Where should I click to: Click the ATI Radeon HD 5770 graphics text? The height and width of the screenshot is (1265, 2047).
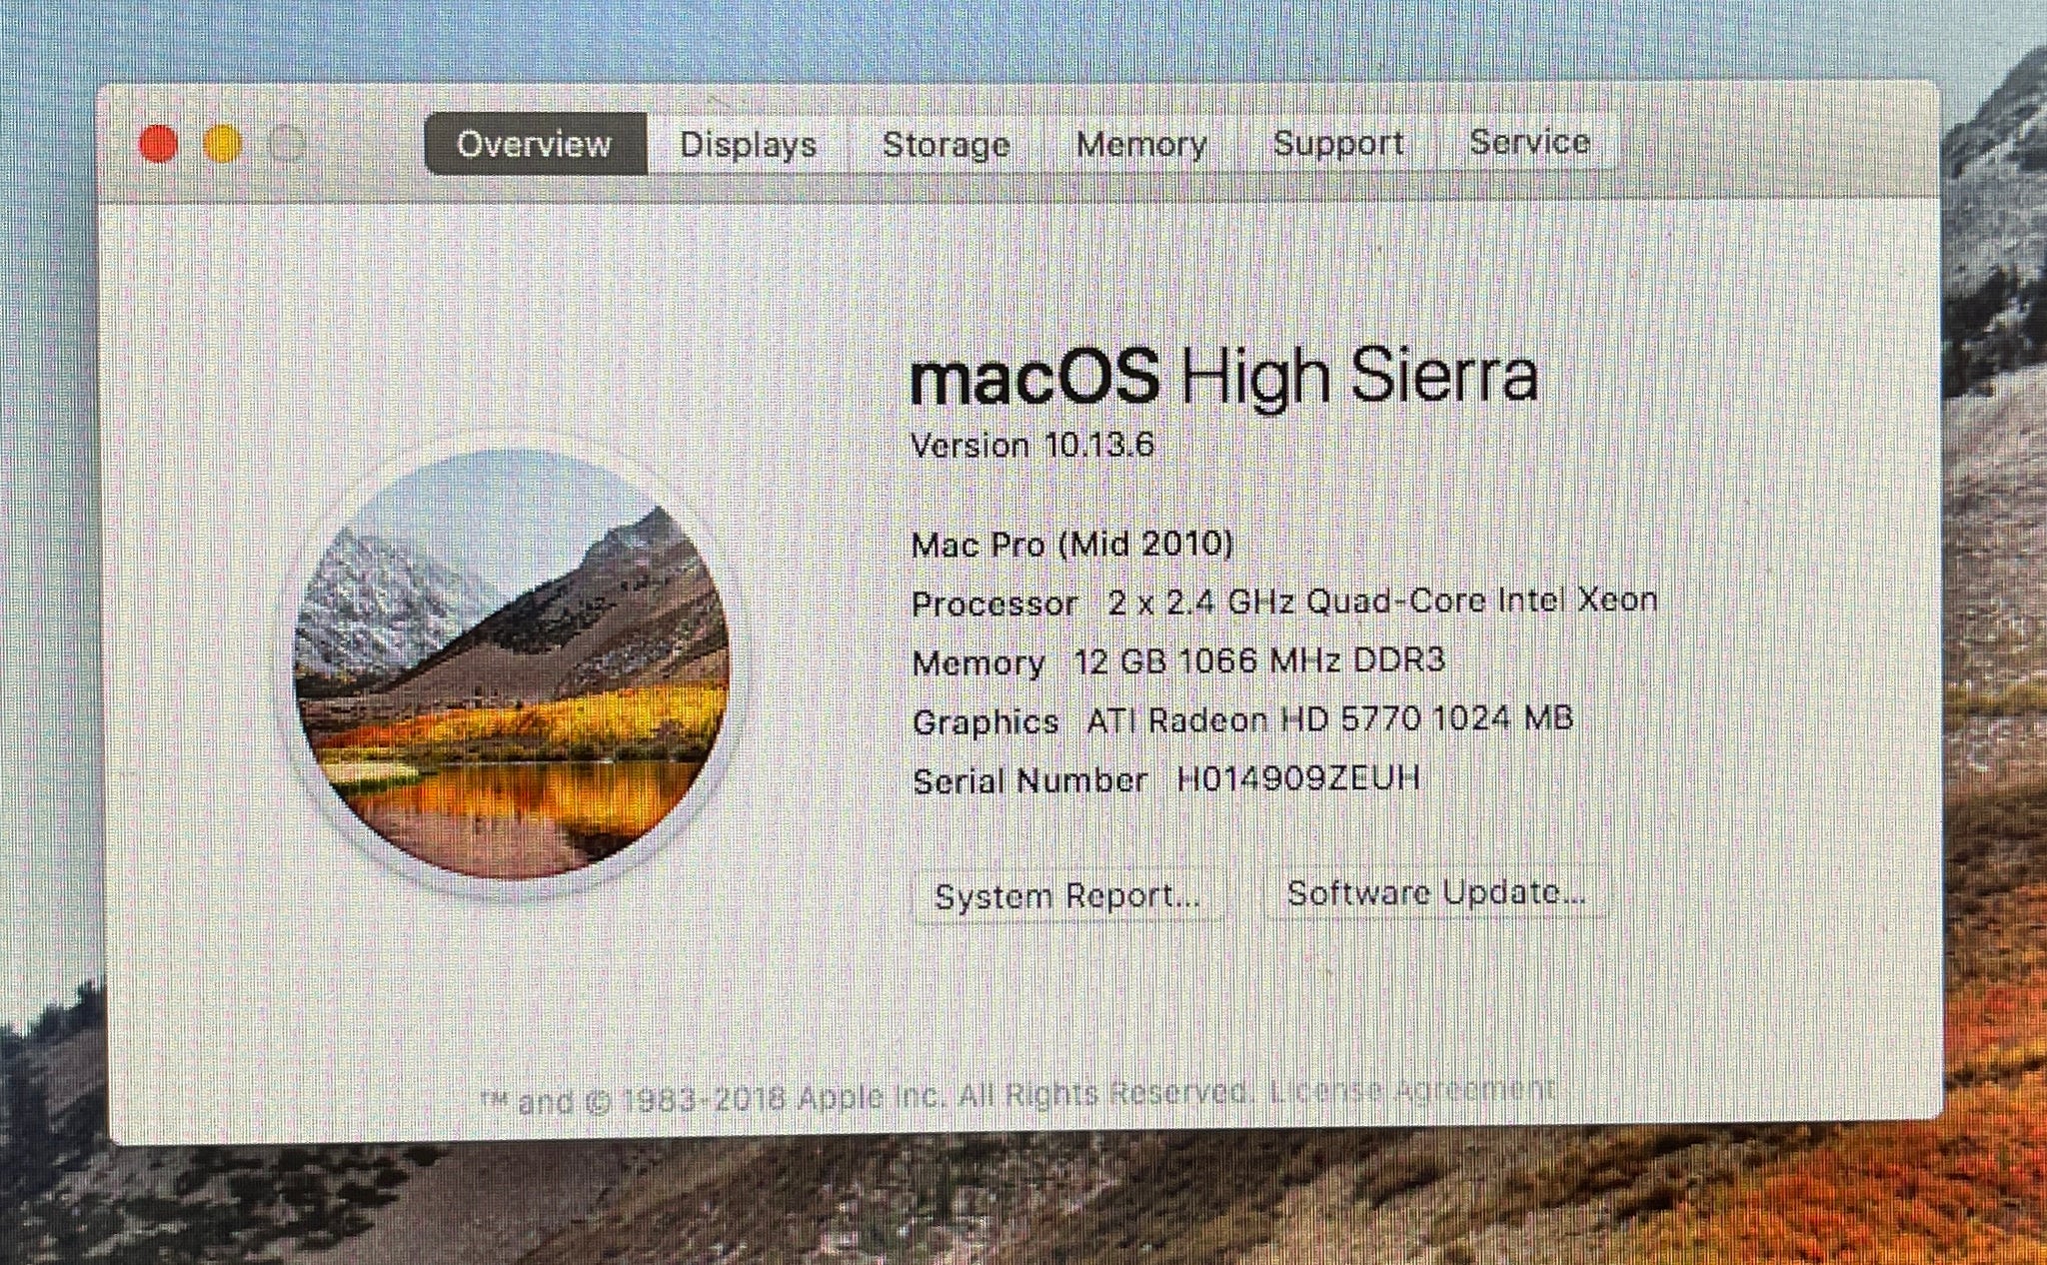coord(1329,718)
